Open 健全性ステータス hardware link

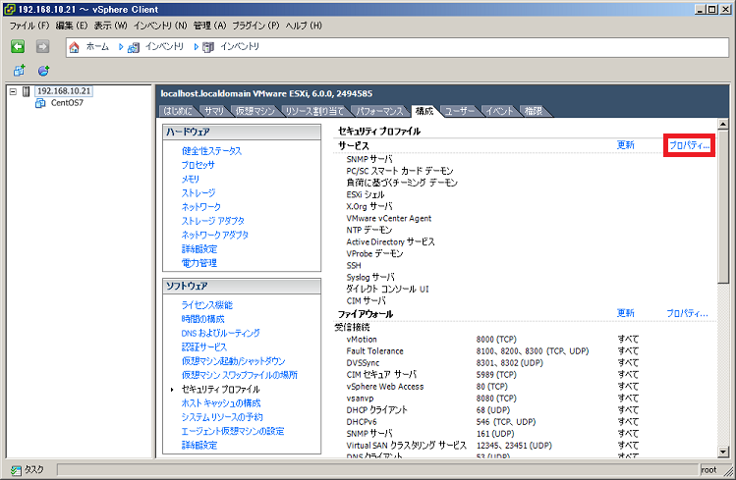click(x=211, y=151)
